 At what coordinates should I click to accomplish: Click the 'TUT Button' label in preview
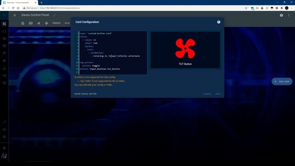[185, 64]
